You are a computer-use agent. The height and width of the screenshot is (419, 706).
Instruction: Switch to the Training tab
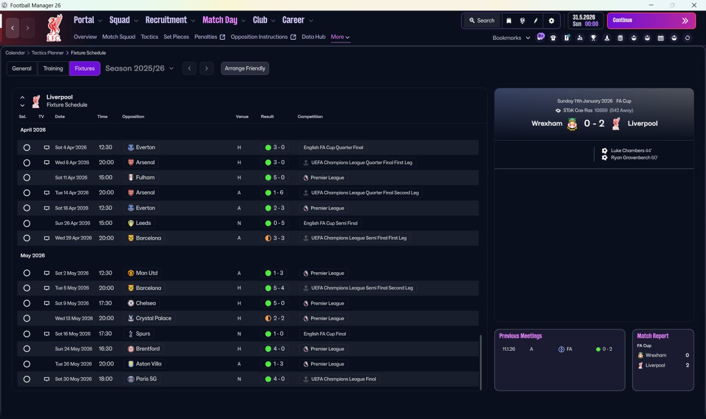tap(53, 68)
